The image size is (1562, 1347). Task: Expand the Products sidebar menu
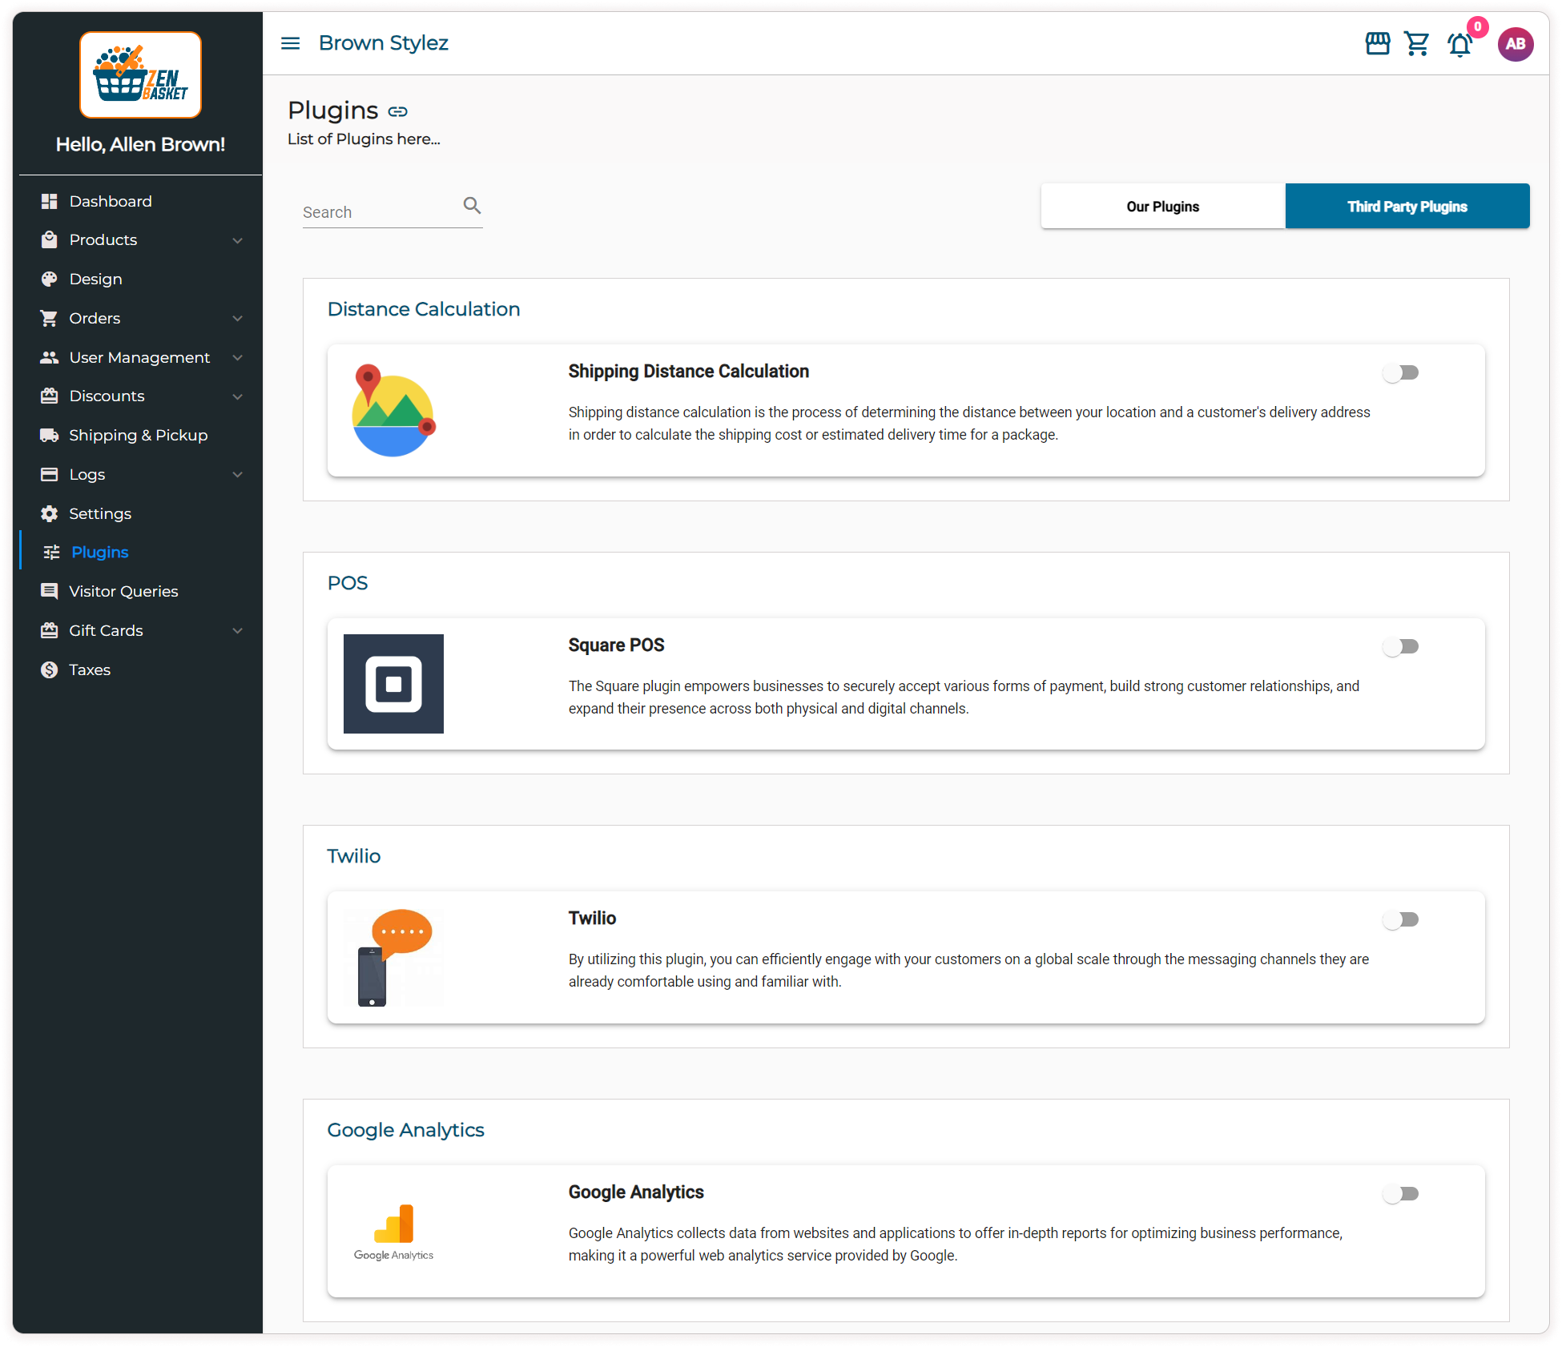coord(237,240)
